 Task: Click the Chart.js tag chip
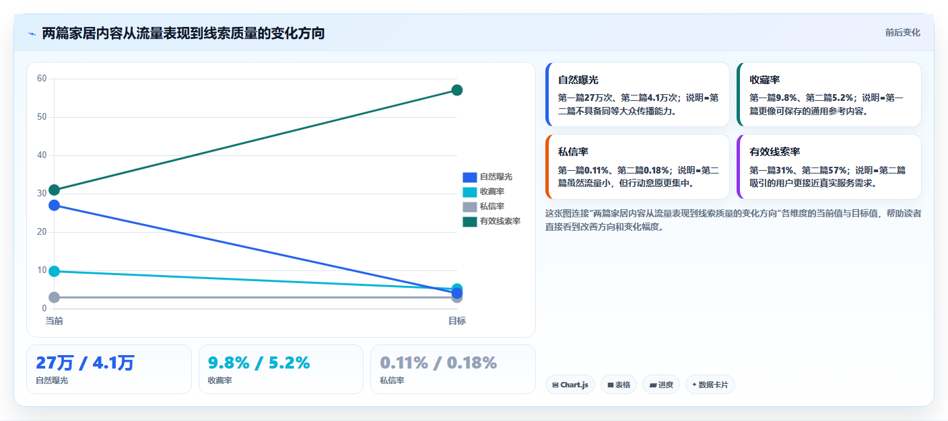(x=570, y=385)
